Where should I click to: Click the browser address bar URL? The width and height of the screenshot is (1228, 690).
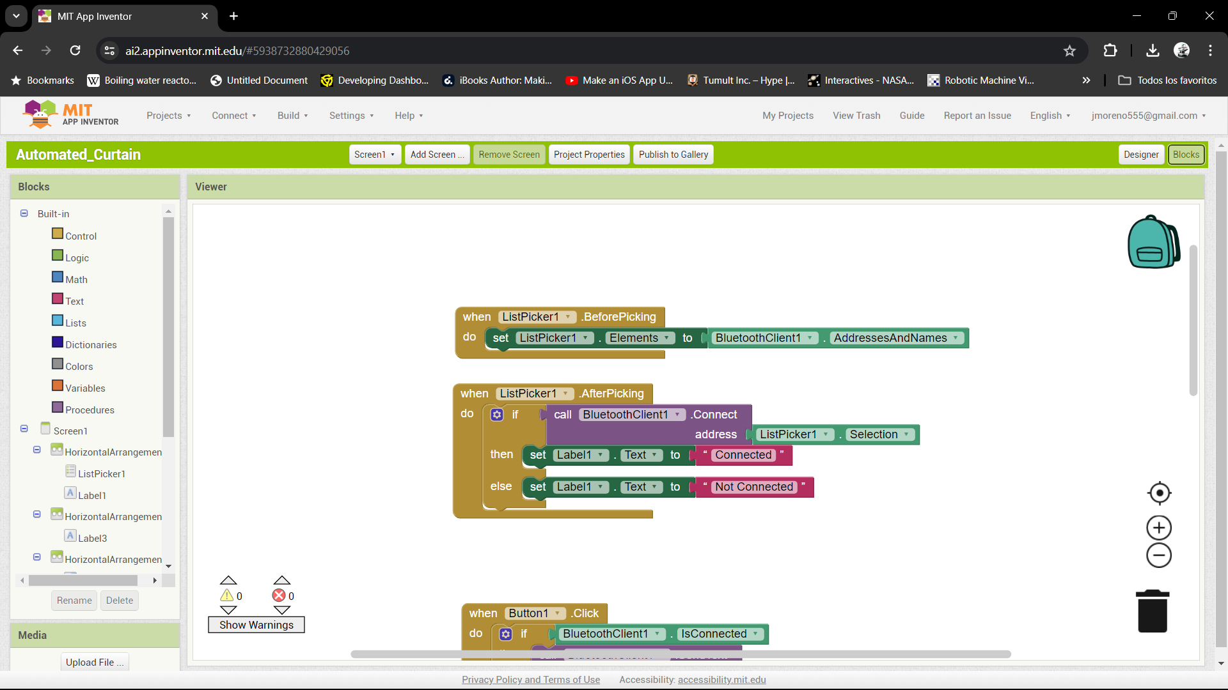click(x=237, y=50)
